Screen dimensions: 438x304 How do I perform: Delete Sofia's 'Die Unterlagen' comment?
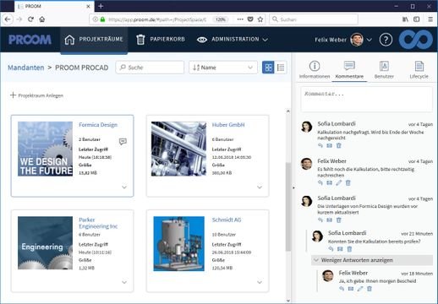tap(339, 220)
